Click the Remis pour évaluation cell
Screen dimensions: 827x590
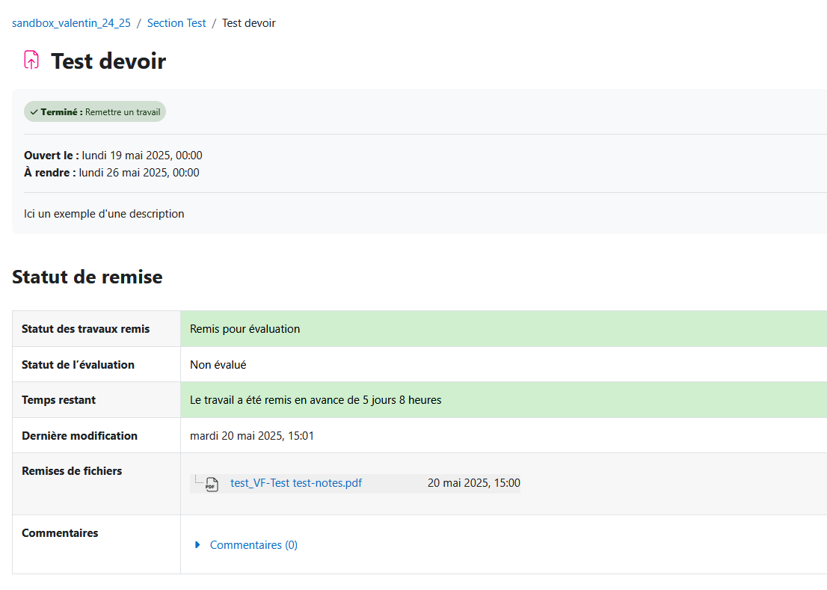point(504,329)
